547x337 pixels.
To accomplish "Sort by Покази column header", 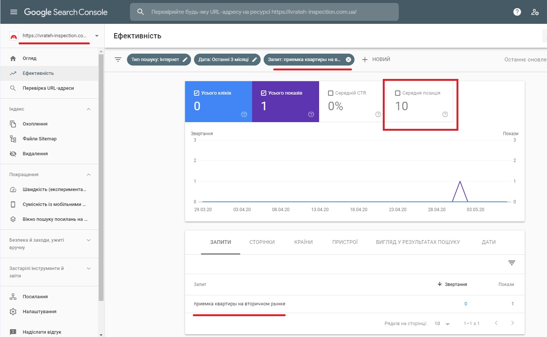I will pos(506,284).
